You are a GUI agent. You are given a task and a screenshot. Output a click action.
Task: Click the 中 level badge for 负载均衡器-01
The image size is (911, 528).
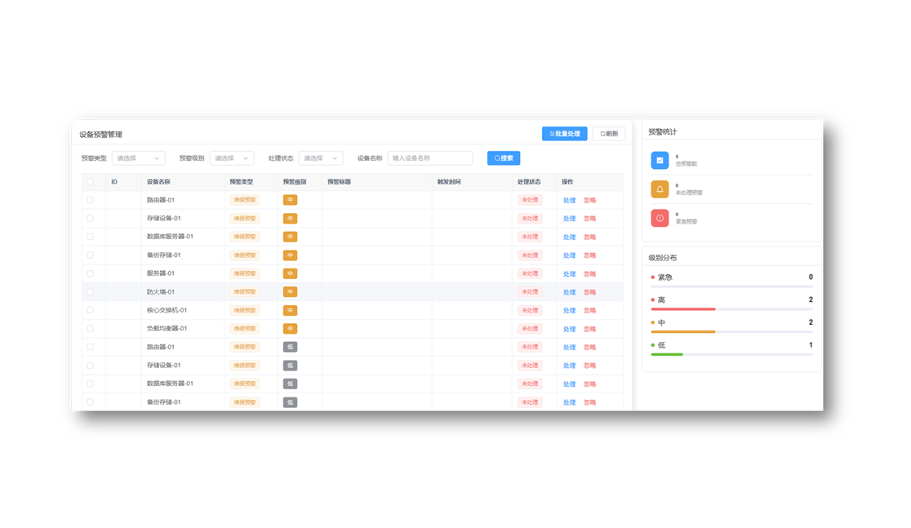(290, 329)
